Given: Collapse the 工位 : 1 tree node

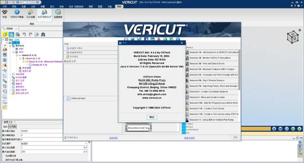Looking at the screenshot, I should (6, 43).
